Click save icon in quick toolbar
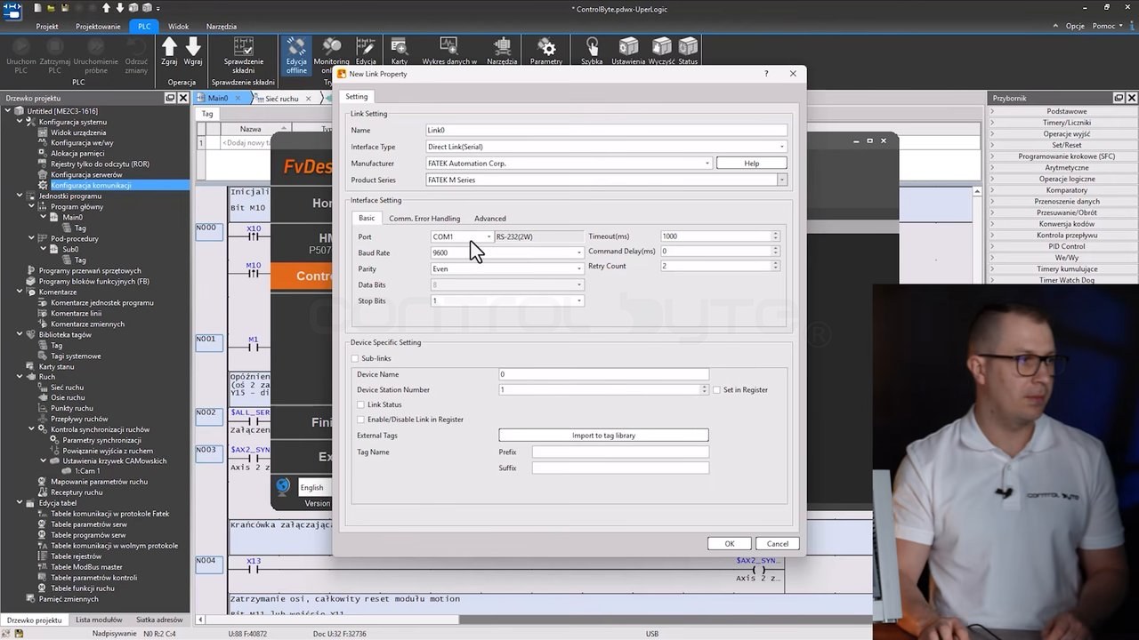Screen dimensions: 1139x640 pyautogui.click(x=65, y=8)
